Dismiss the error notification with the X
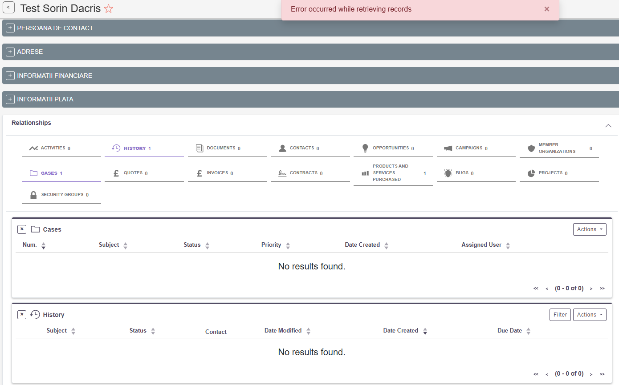 pyautogui.click(x=547, y=9)
